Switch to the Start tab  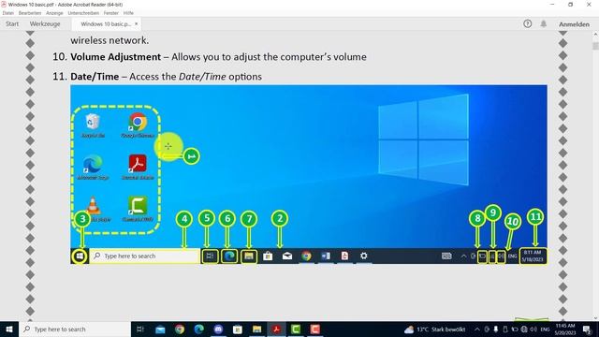[12, 23]
